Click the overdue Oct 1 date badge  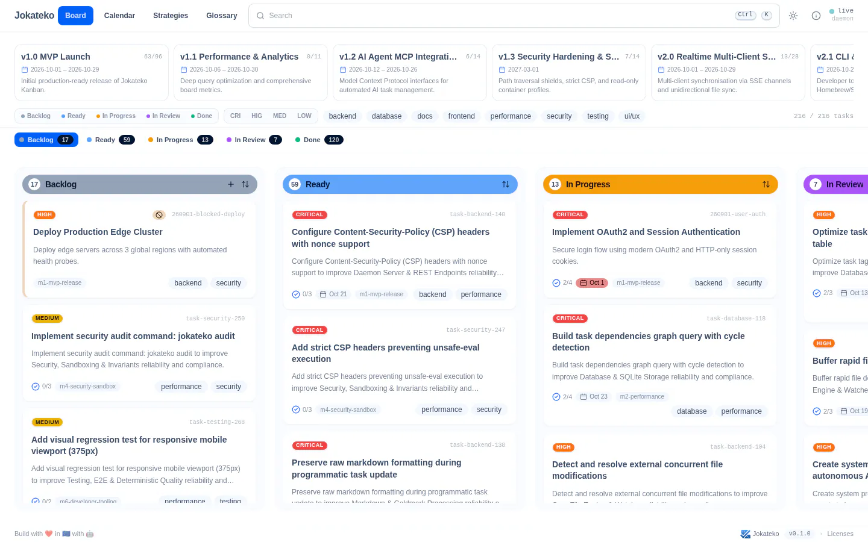(592, 283)
